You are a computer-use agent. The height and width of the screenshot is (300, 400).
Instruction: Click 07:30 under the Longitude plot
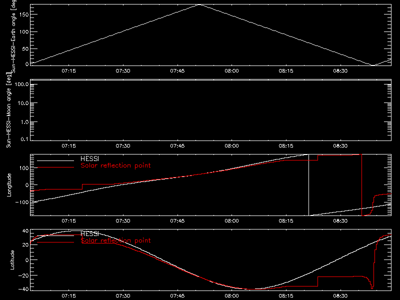pos(123,220)
